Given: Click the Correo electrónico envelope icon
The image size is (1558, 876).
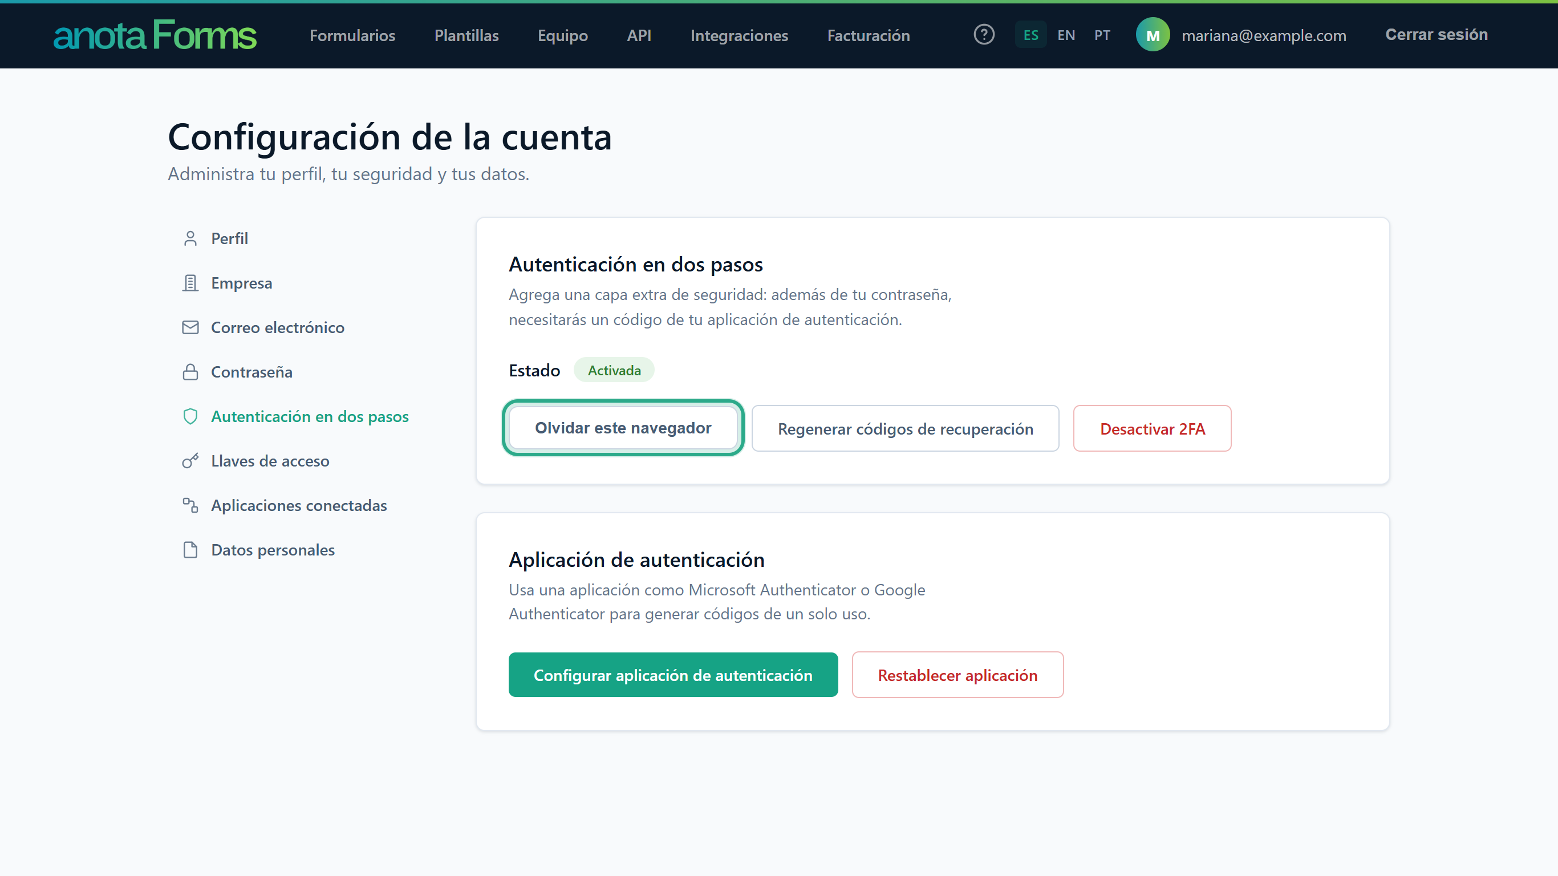Looking at the screenshot, I should click(x=190, y=327).
